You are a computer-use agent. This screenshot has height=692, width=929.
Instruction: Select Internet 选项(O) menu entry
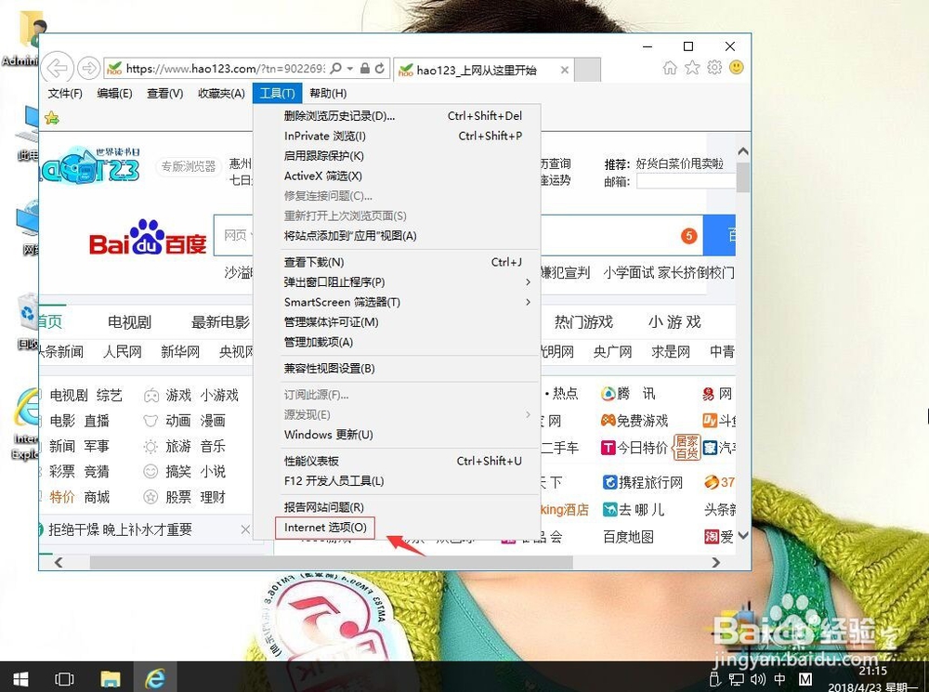point(325,528)
